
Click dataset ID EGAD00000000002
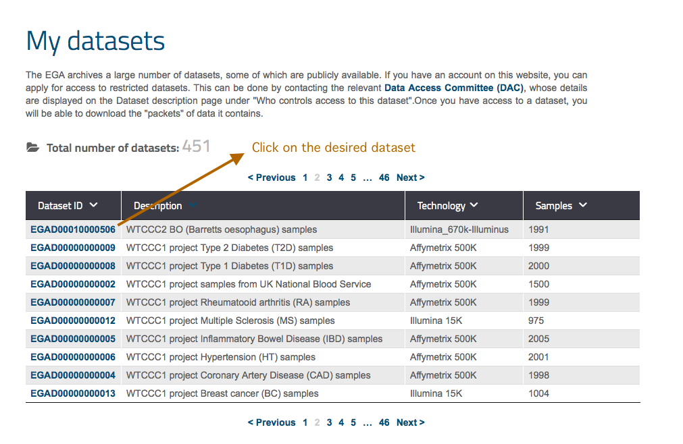point(73,284)
